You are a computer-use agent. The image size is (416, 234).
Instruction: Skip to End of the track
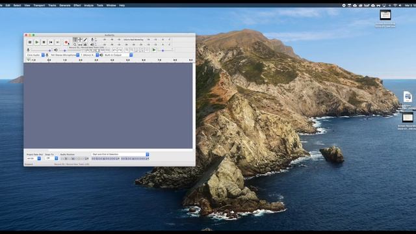coord(58,42)
